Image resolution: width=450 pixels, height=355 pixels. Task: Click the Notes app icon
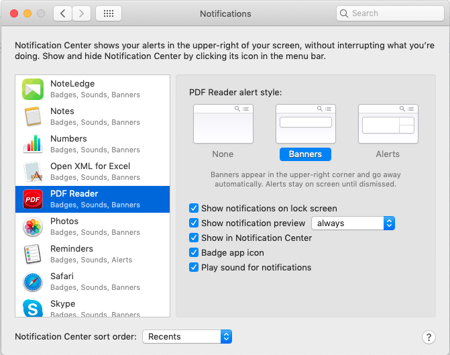tap(33, 116)
